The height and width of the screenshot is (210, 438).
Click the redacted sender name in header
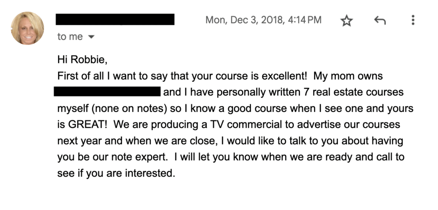[115, 19]
